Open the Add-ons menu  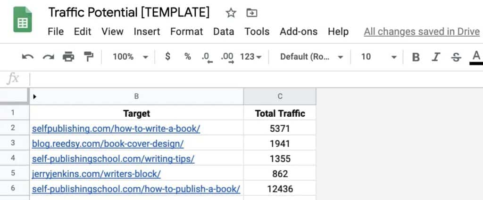(x=299, y=32)
